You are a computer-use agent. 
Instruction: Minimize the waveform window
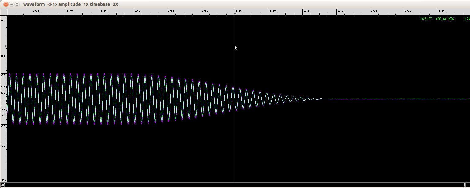pyautogui.click(x=11, y=4)
